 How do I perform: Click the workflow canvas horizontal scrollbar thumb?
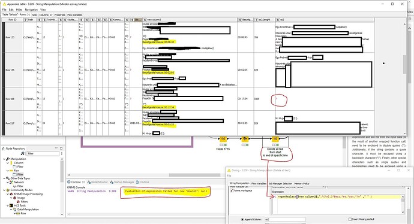[194, 175]
